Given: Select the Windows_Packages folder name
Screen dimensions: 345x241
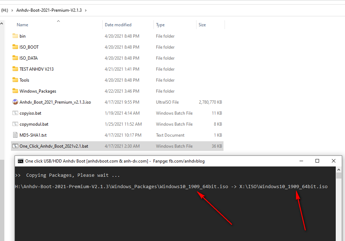Looking at the screenshot, I should (38, 91).
